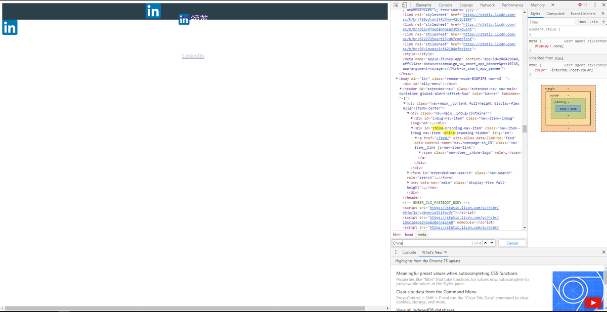Show more Styles sidebar tabs chevron
The width and height of the screenshot is (607, 312).
(603, 14)
